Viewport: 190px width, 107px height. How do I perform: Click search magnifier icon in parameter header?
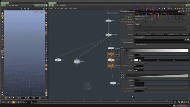[184, 11]
